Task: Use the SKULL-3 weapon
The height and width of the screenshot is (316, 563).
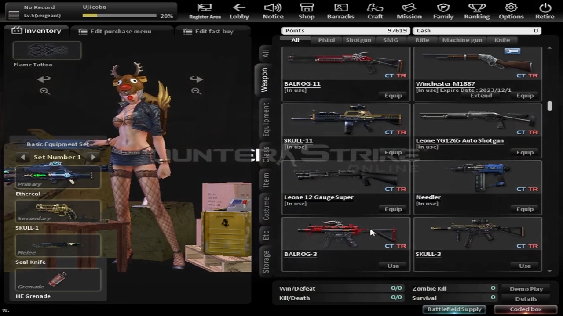Action: 525,266
